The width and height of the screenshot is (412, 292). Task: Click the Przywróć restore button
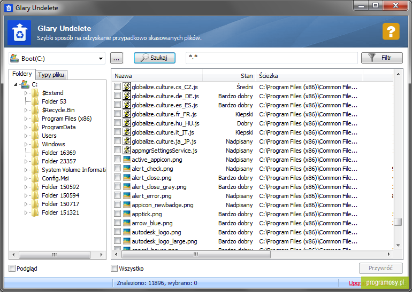(381, 268)
